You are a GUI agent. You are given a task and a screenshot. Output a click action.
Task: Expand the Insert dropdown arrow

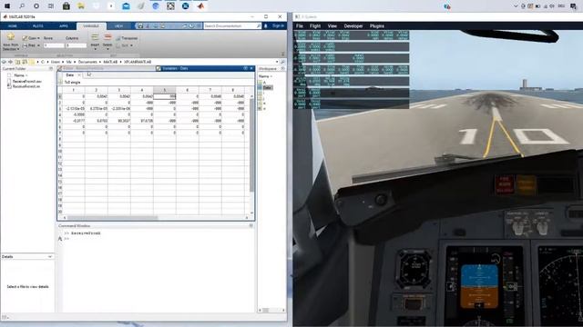(95, 49)
